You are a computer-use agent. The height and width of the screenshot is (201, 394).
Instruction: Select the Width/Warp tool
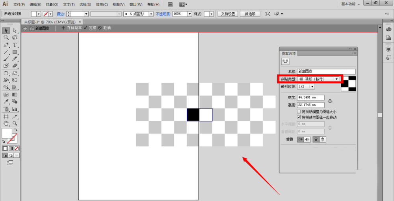pyautogui.click(x=6, y=80)
